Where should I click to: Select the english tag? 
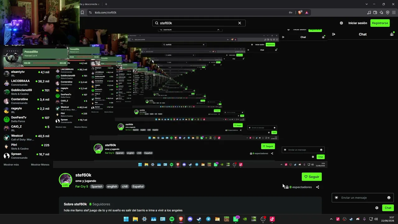112,187
